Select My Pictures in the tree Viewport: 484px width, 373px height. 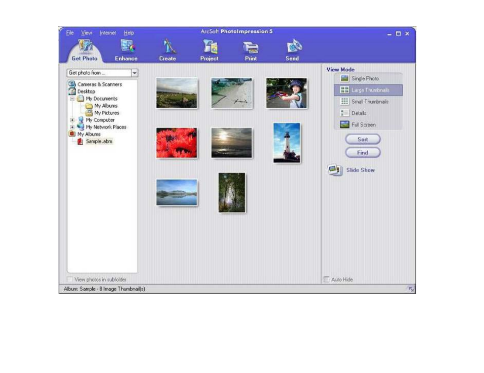[107, 113]
